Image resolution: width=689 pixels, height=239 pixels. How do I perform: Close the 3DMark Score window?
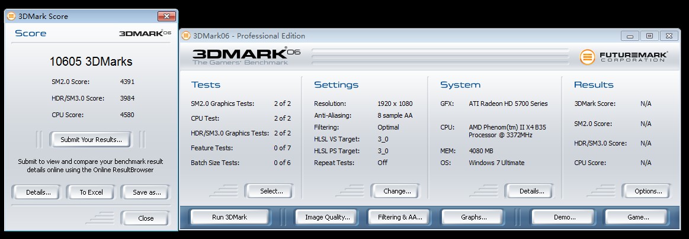(x=166, y=16)
